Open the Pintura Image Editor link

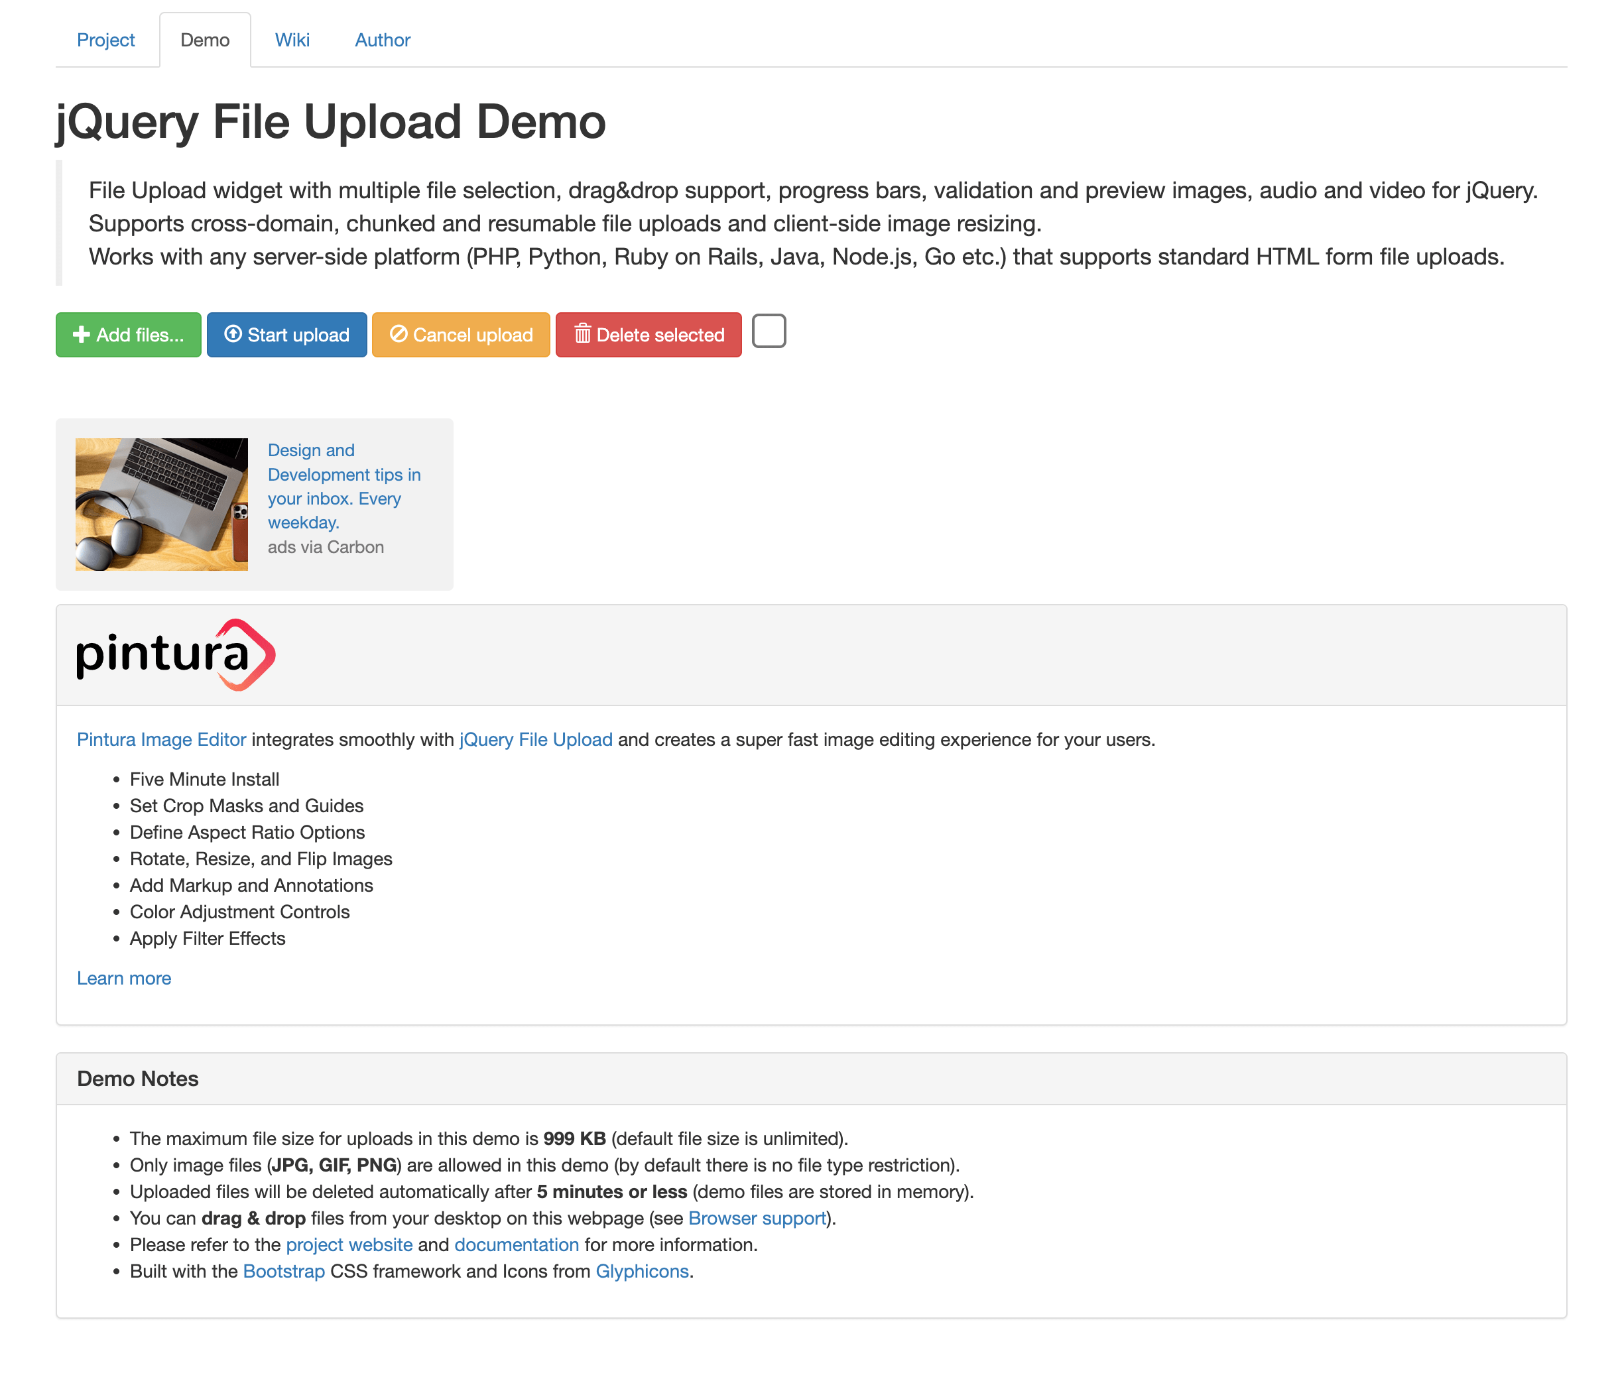[x=161, y=739]
